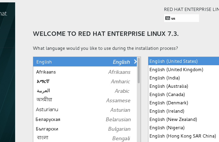
Task: Pick the Bengali language row
Action: [85, 138]
